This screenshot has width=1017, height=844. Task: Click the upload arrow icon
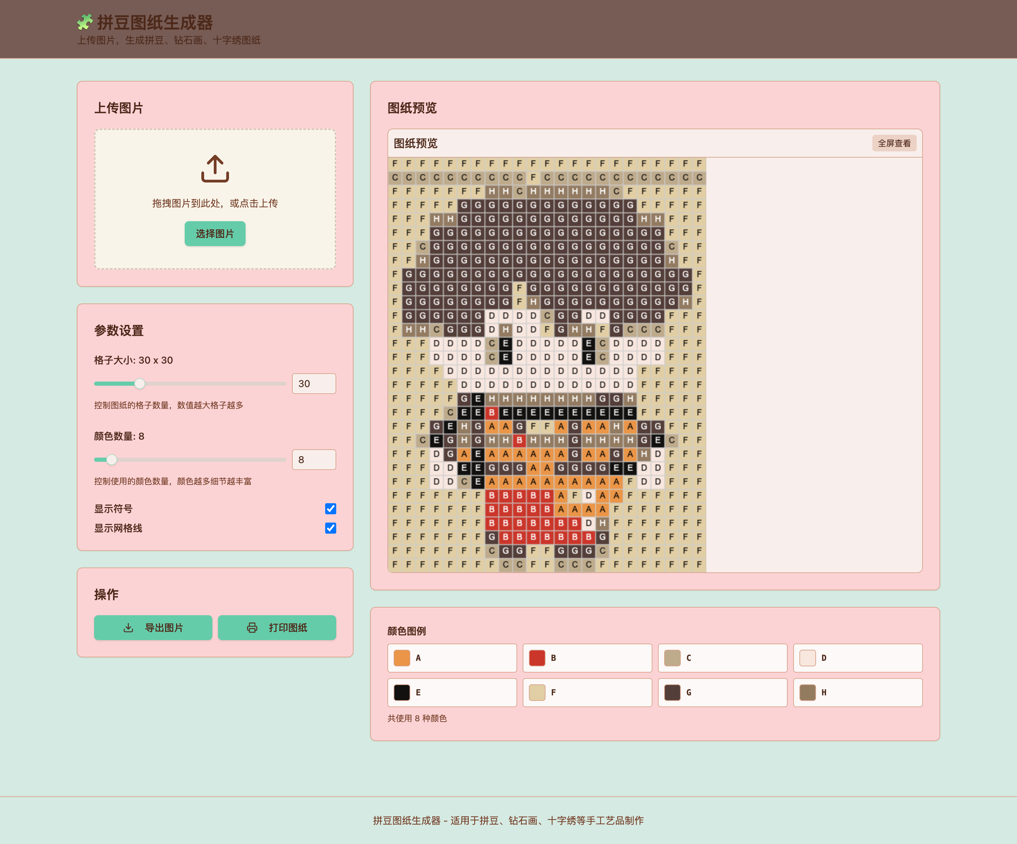pos(215,168)
